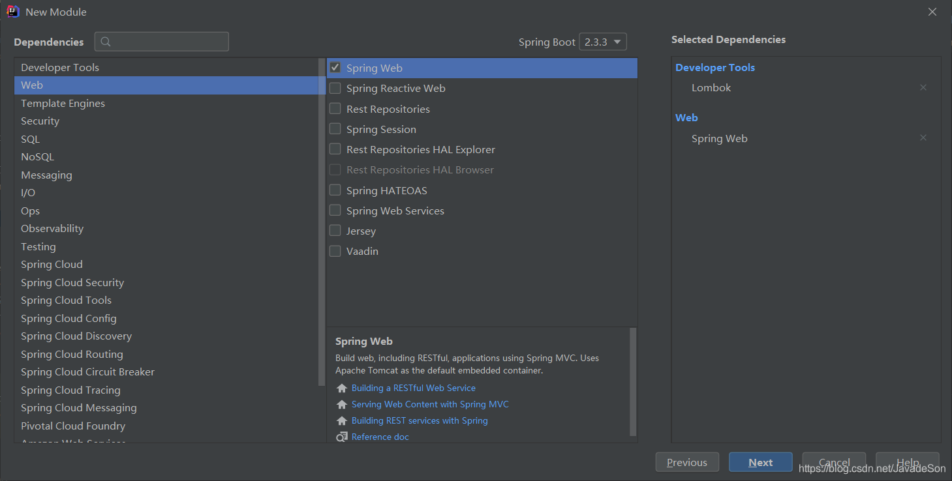Uncheck the Spring Web checkbox
The height and width of the screenshot is (481, 952).
click(335, 67)
